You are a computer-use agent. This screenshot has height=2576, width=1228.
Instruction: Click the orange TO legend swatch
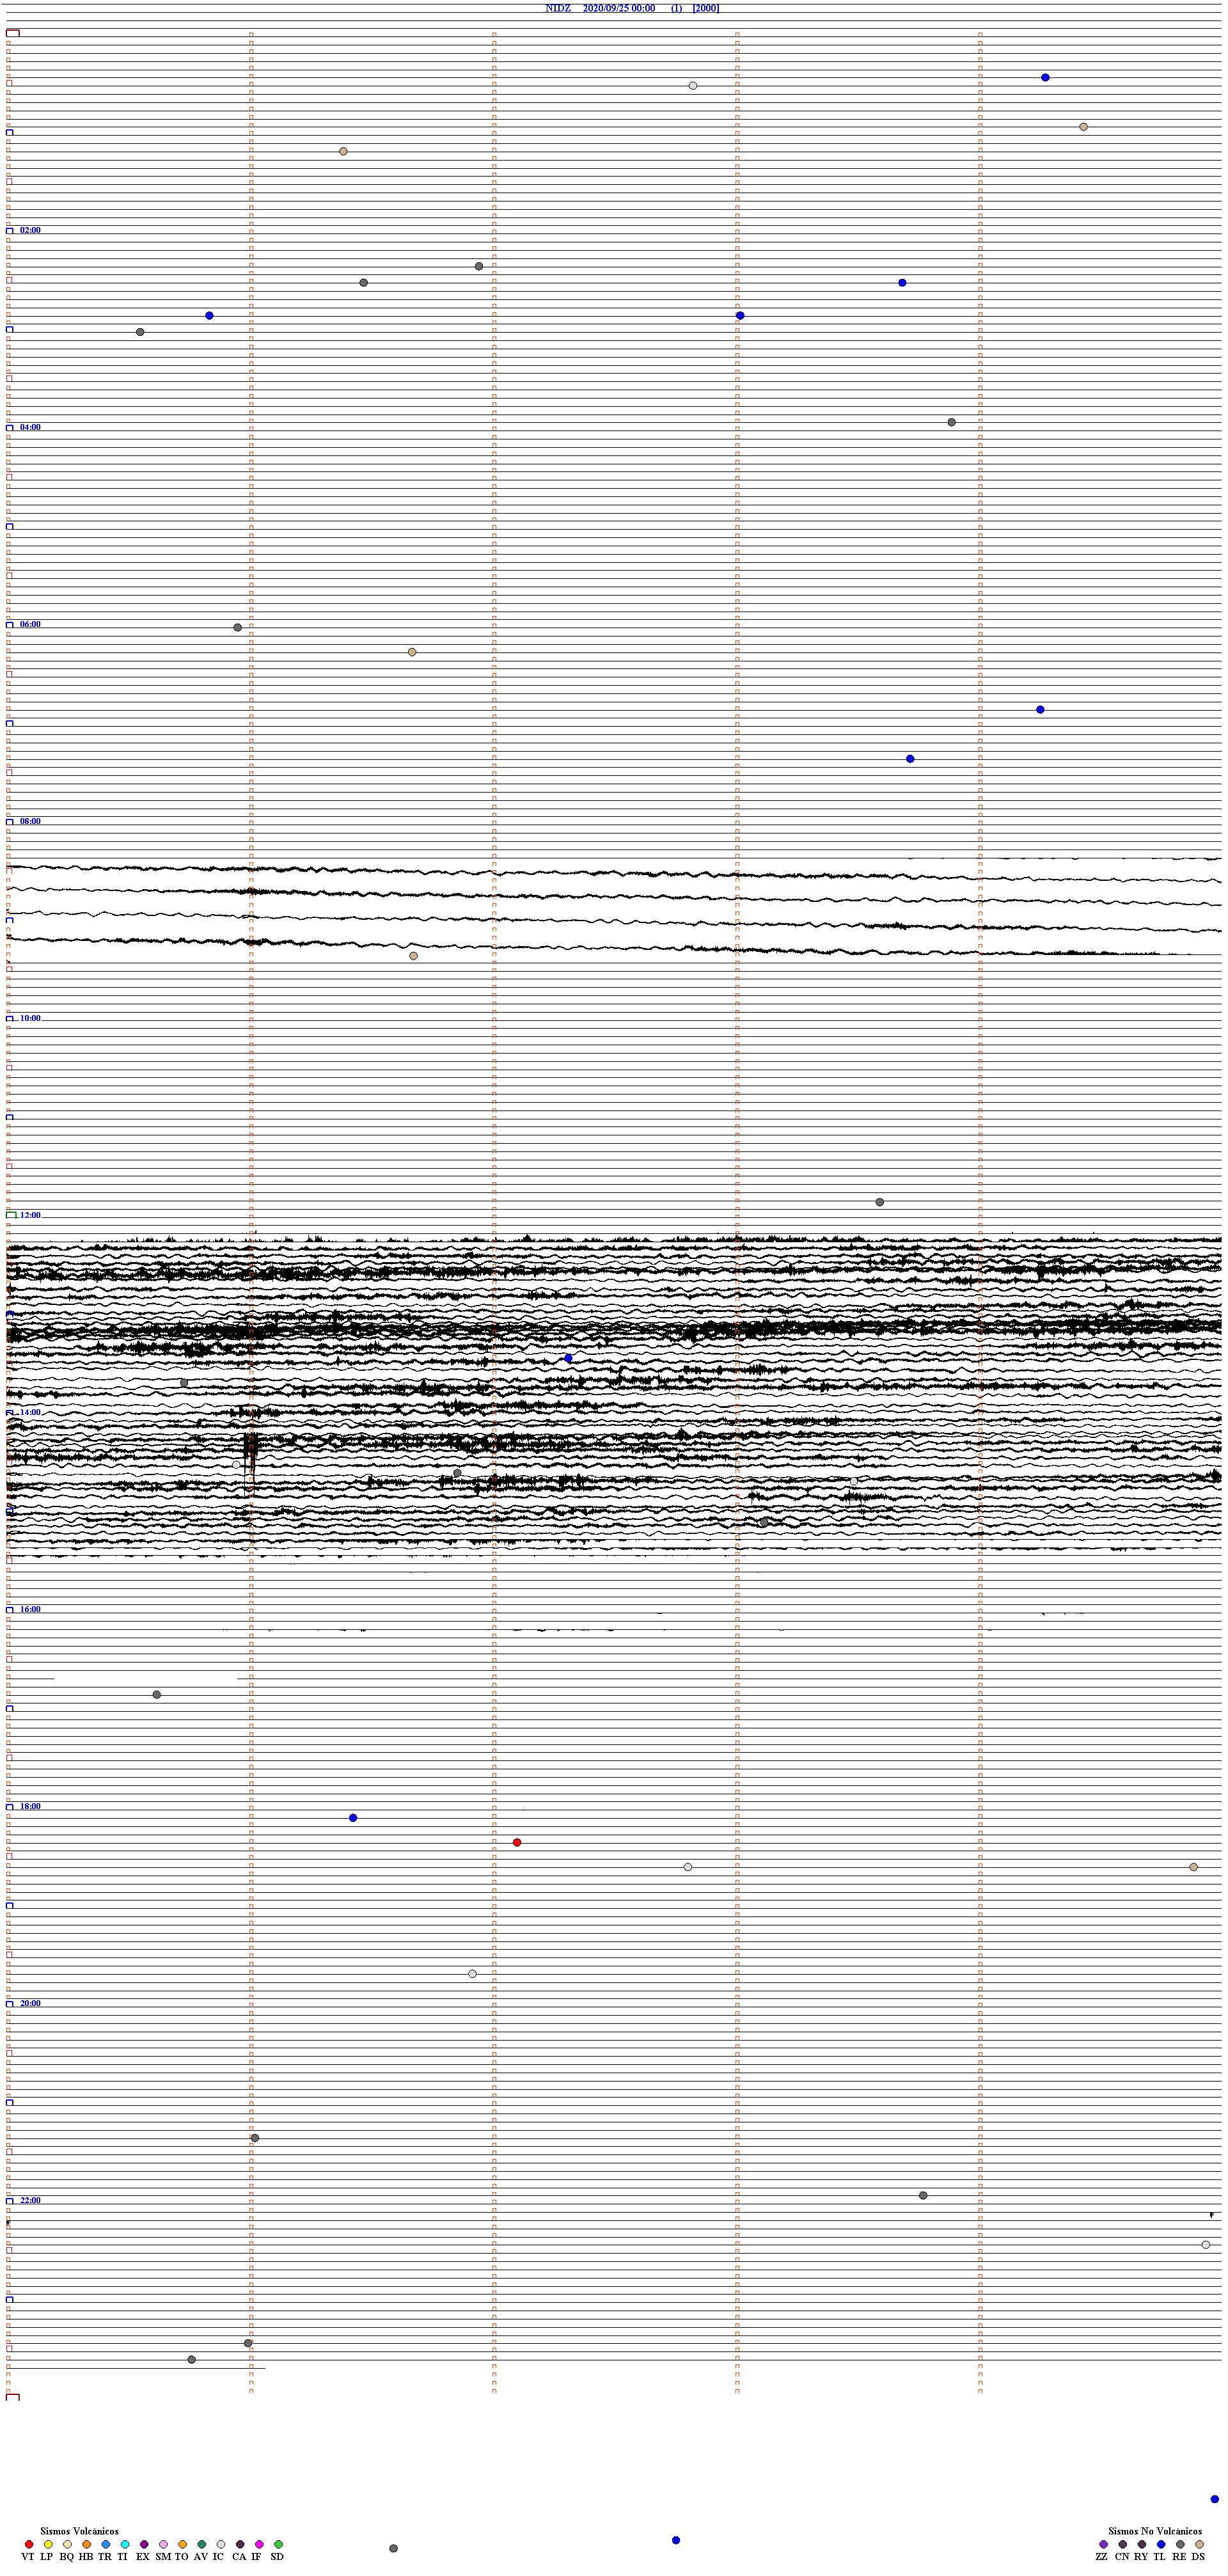click(x=183, y=2544)
